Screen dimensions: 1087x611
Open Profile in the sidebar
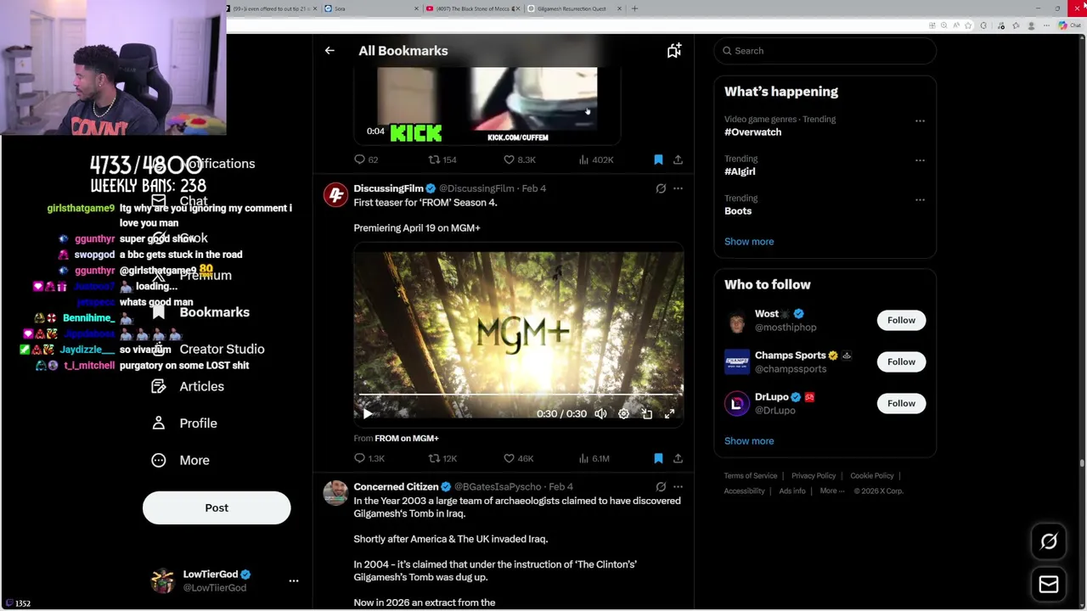(184, 423)
